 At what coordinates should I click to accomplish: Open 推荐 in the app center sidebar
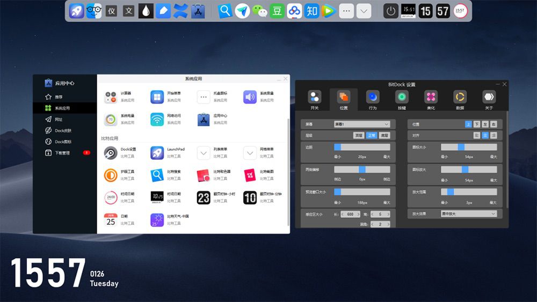pos(65,97)
